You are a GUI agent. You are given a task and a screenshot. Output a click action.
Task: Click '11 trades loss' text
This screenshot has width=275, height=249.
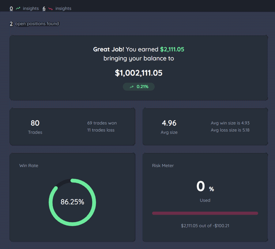[x=101, y=130]
